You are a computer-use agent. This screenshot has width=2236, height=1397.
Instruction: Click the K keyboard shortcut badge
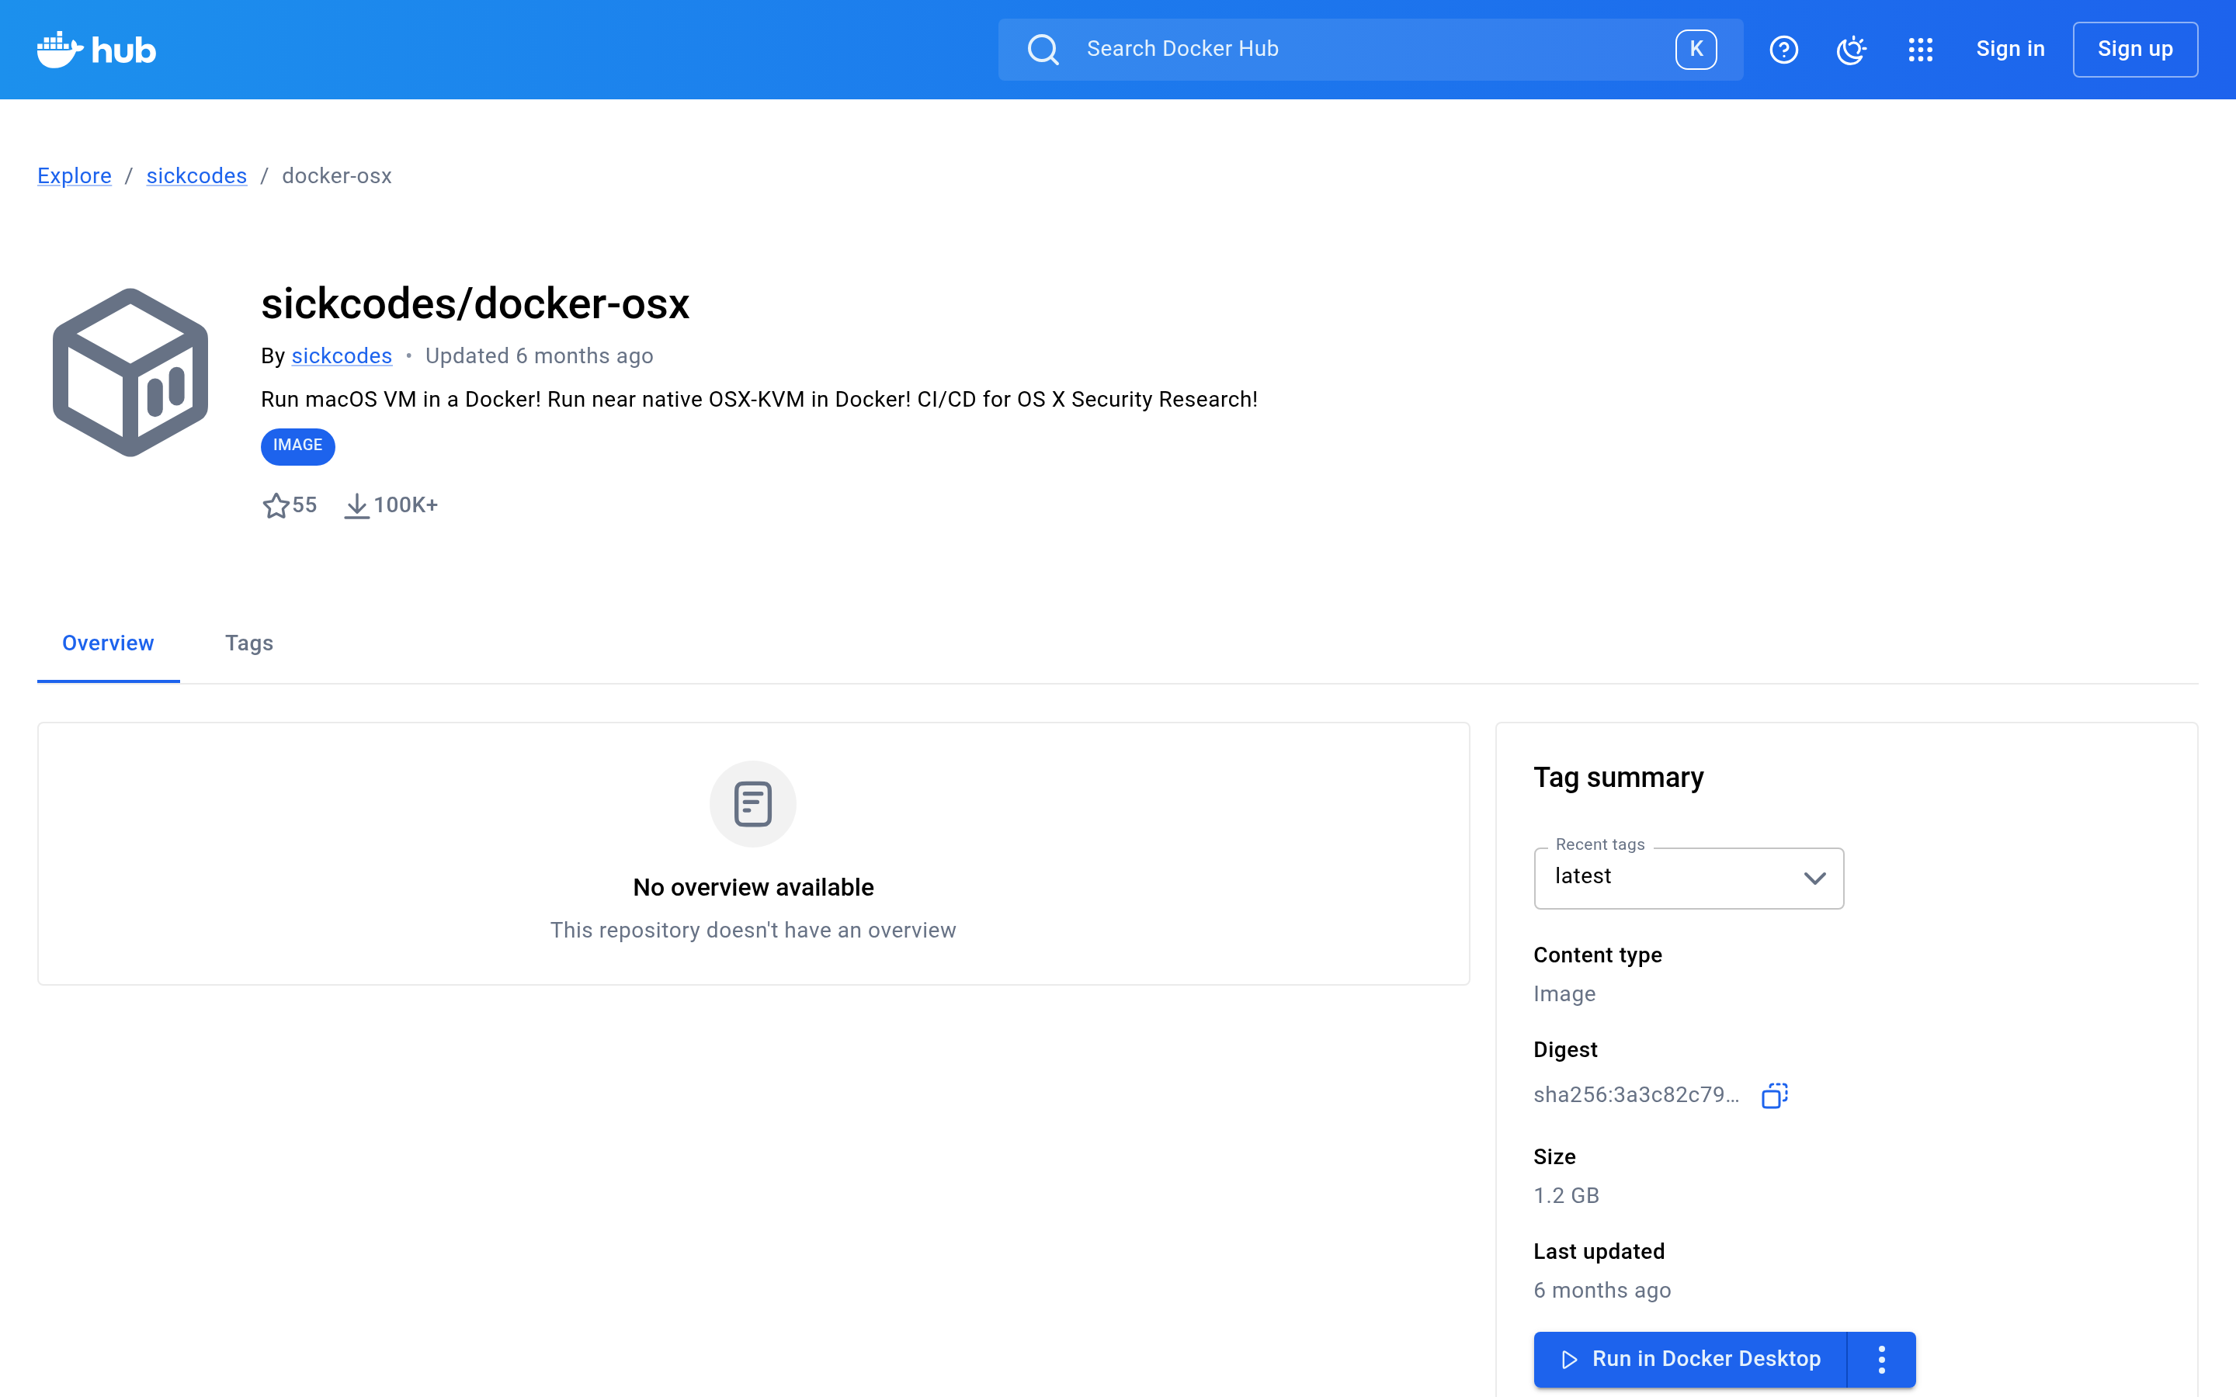[1696, 50]
